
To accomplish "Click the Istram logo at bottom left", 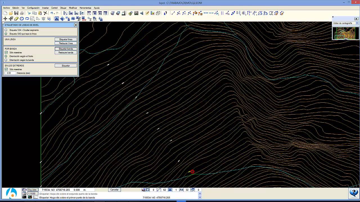I will pyautogui.click(x=12, y=194).
